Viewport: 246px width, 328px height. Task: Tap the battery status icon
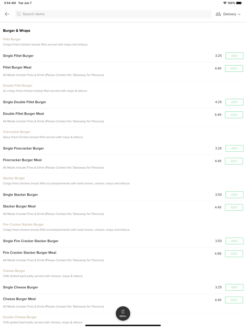click(239, 3)
